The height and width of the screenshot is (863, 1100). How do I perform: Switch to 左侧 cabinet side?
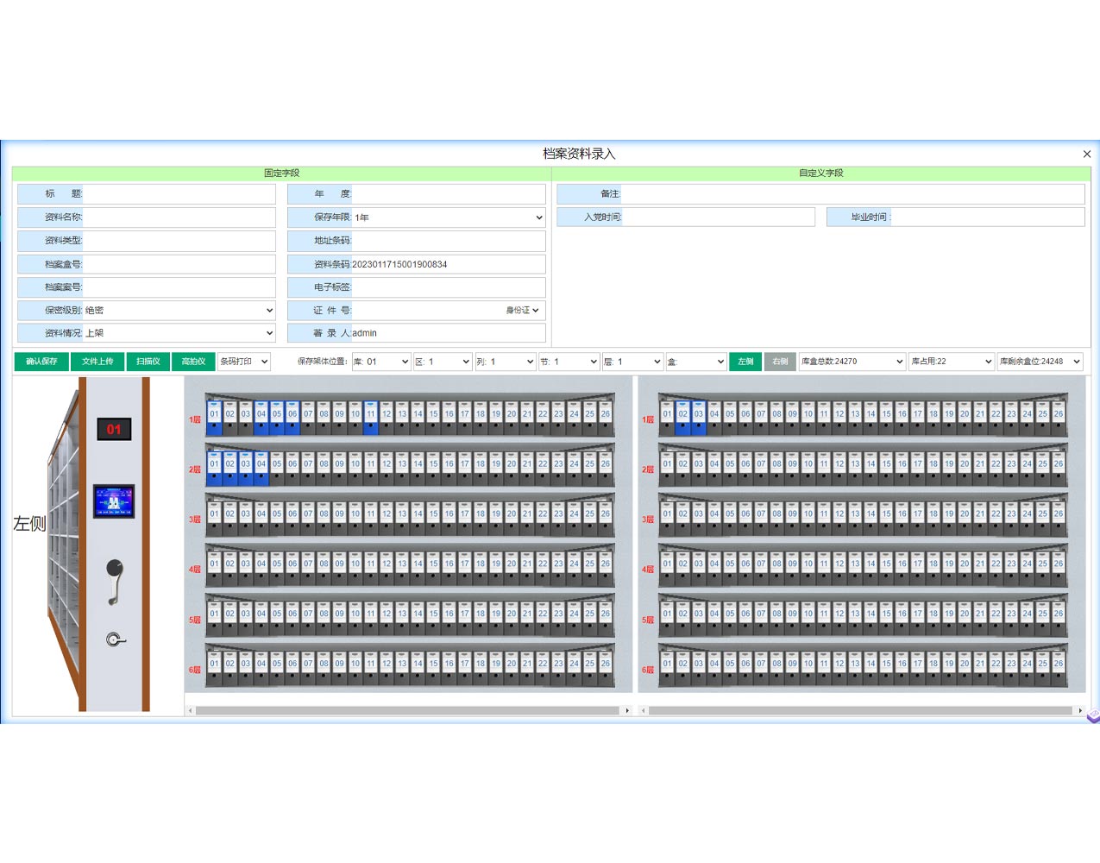(x=745, y=362)
